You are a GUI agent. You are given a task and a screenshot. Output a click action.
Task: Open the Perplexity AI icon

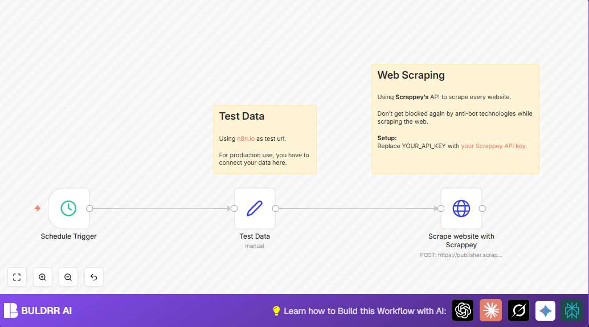(572, 310)
